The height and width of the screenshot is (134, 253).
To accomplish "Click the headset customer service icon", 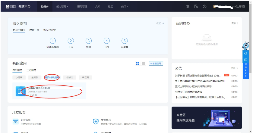I will click(x=246, y=53).
